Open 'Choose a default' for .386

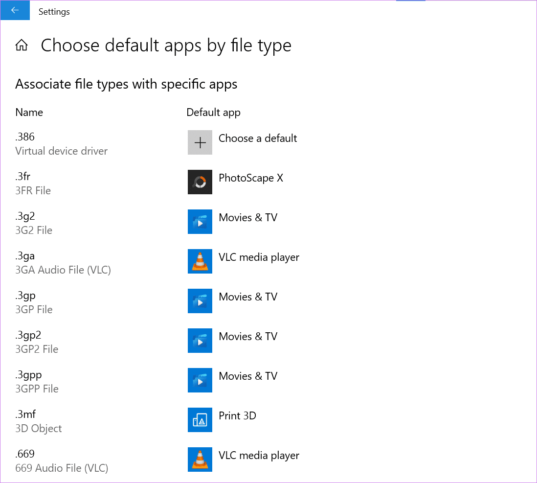(x=258, y=138)
